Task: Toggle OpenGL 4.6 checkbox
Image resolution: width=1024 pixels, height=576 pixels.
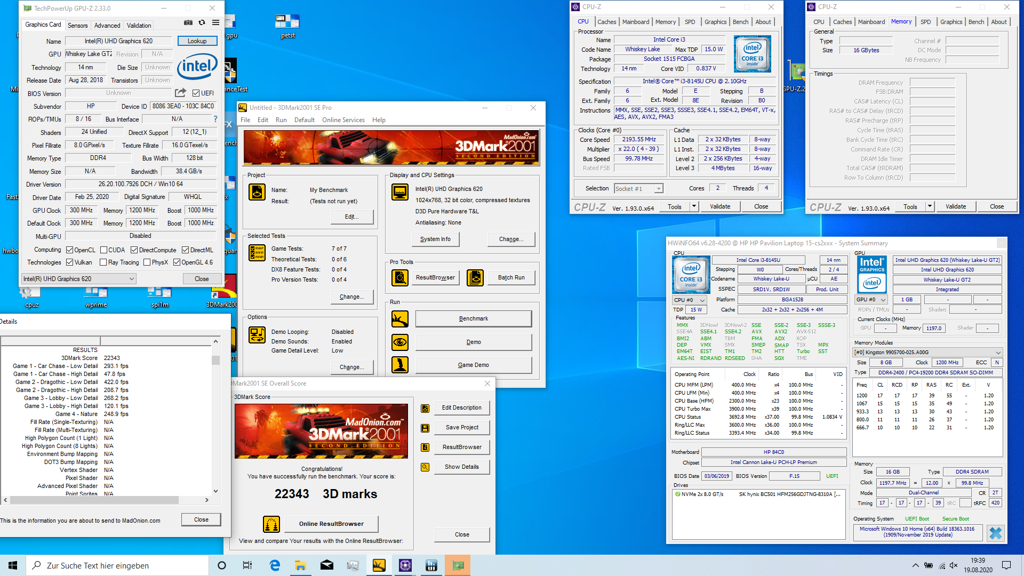Action: (x=177, y=262)
